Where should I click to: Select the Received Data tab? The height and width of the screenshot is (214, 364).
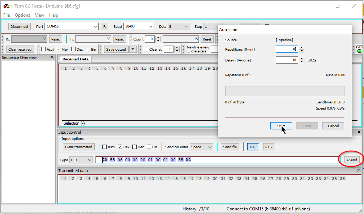76,59
